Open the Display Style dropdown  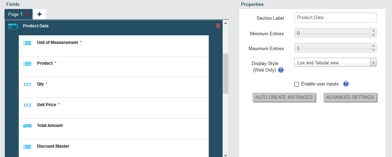pyautogui.click(x=336, y=63)
